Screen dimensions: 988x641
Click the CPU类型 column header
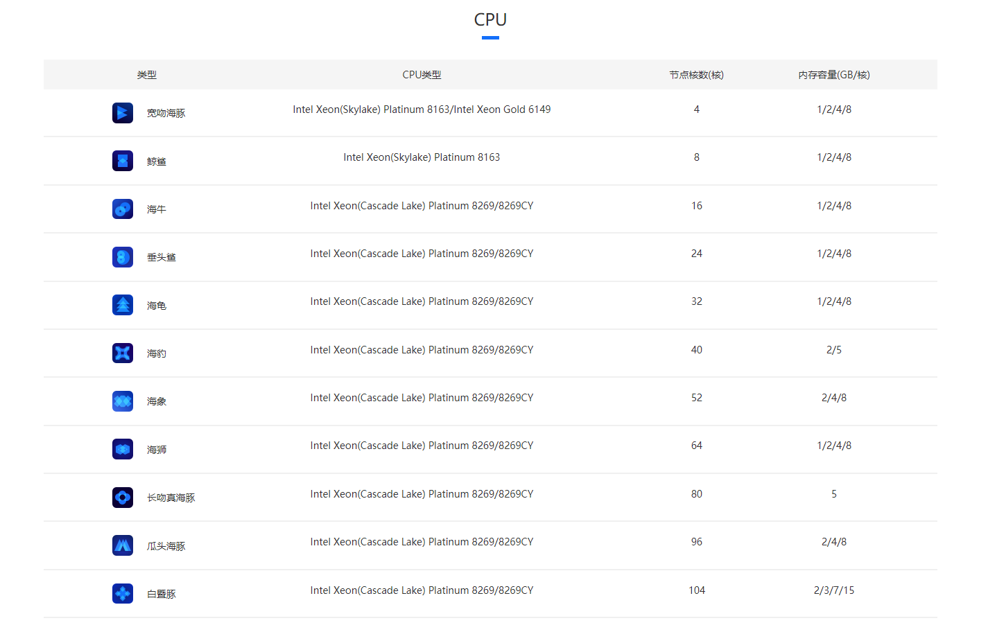coord(422,75)
